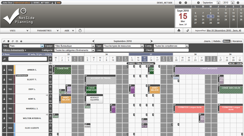
Task: Click the home icon in menu bar
Action: click(179, 31)
